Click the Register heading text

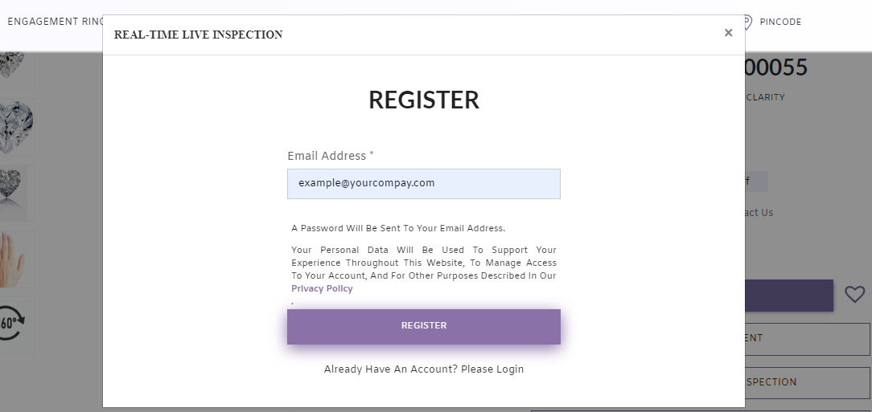click(x=424, y=100)
